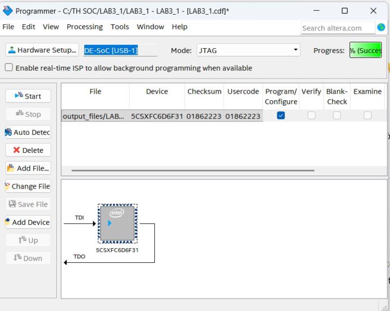Click the Usercode column header
The width and height of the screenshot is (390, 311).
(x=243, y=96)
